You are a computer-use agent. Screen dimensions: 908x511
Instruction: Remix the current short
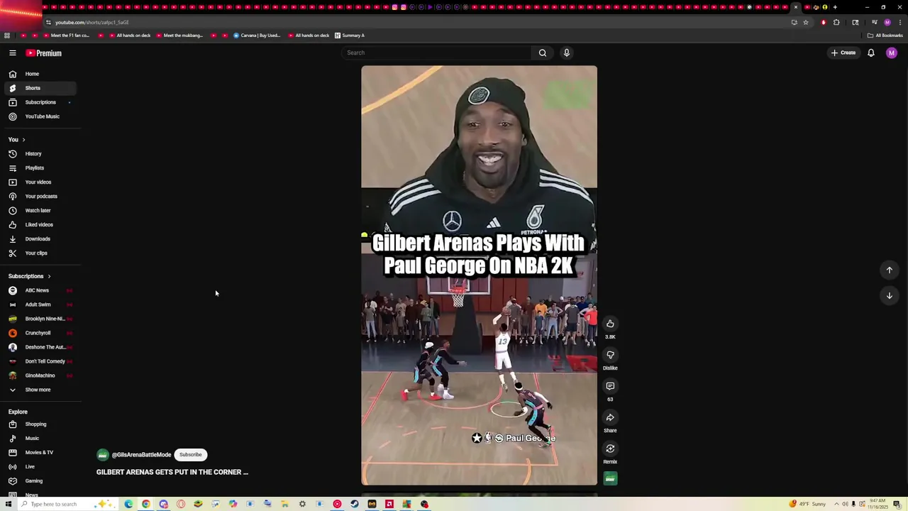coord(610,449)
